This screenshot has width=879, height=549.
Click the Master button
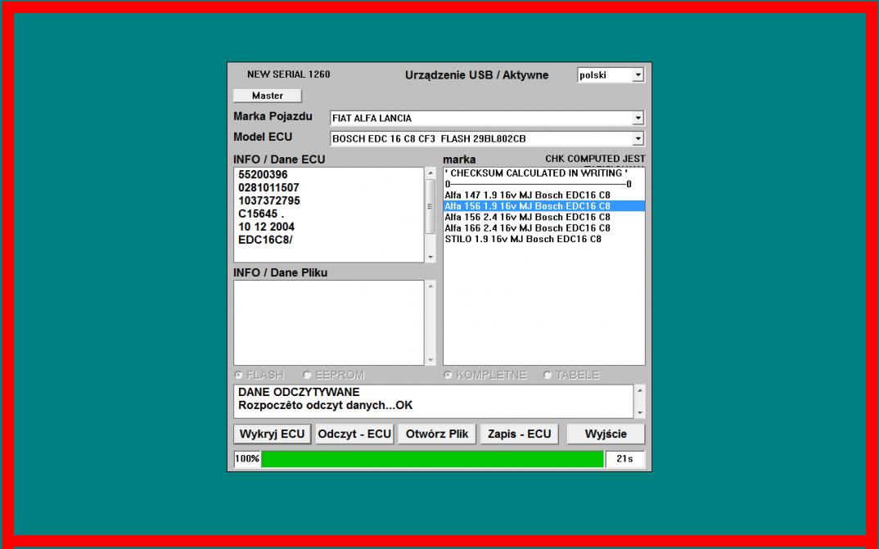coord(268,96)
